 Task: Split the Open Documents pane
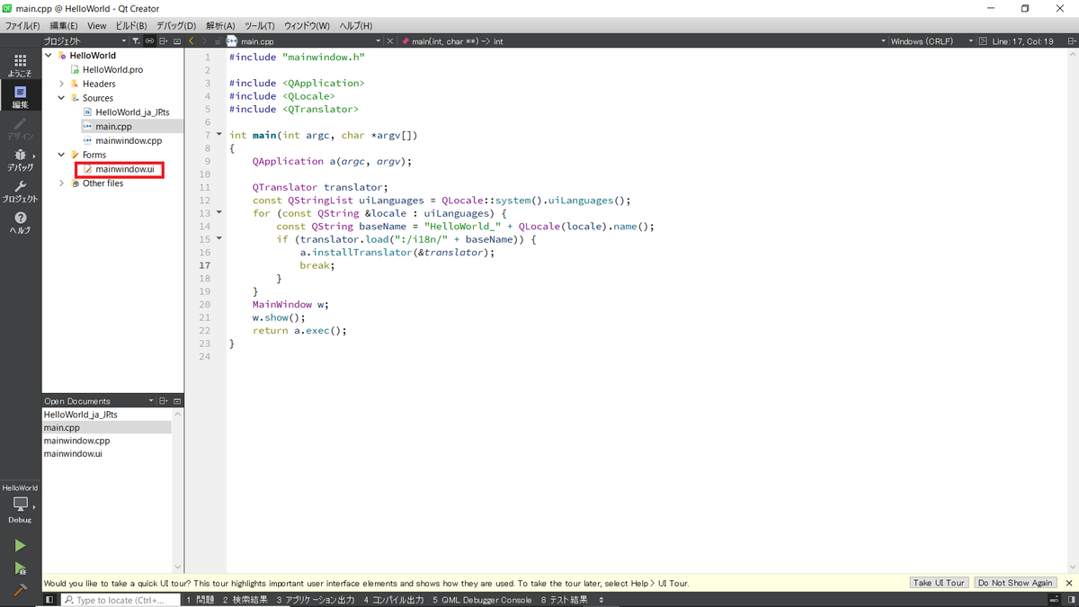coord(164,401)
